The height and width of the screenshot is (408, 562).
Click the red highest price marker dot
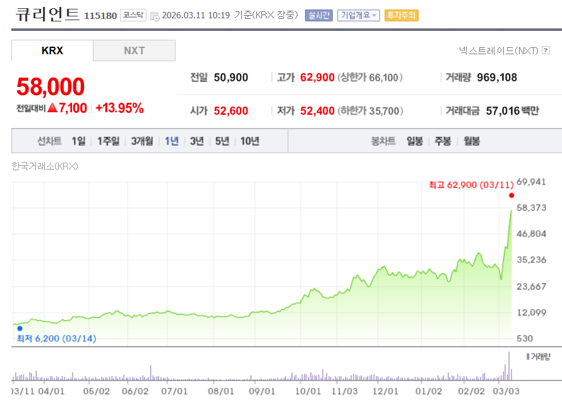pyautogui.click(x=511, y=195)
